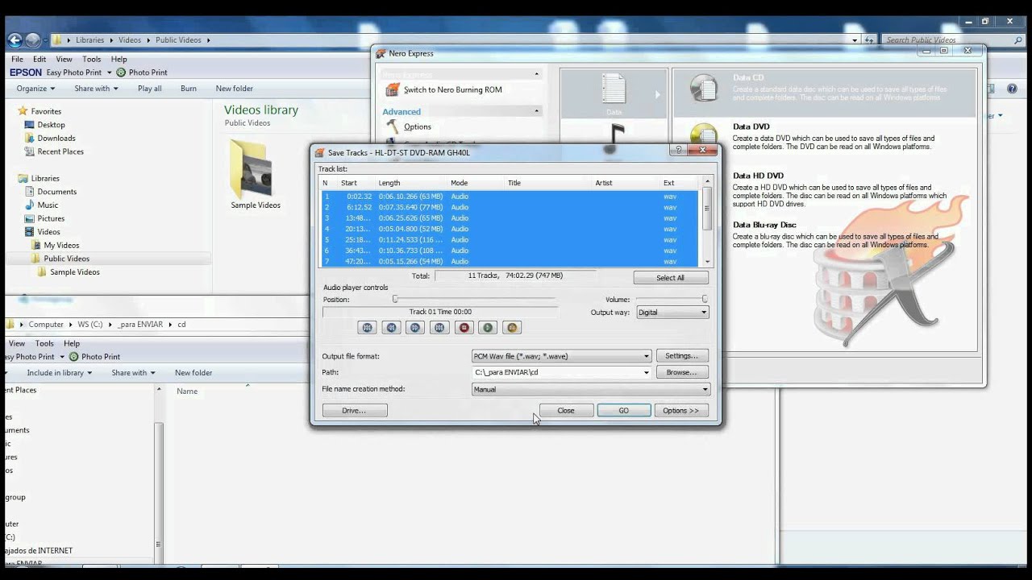Choose the Data DVD disc icon
The height and width of the screenshot is (580, 1032).
[703, 134]
